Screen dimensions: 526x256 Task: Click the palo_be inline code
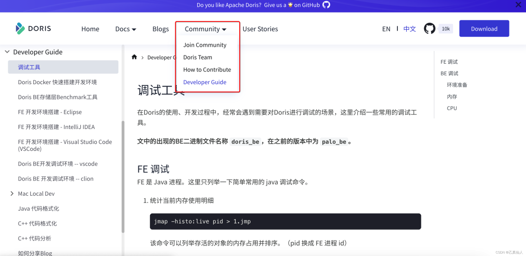tap(334, 142)
